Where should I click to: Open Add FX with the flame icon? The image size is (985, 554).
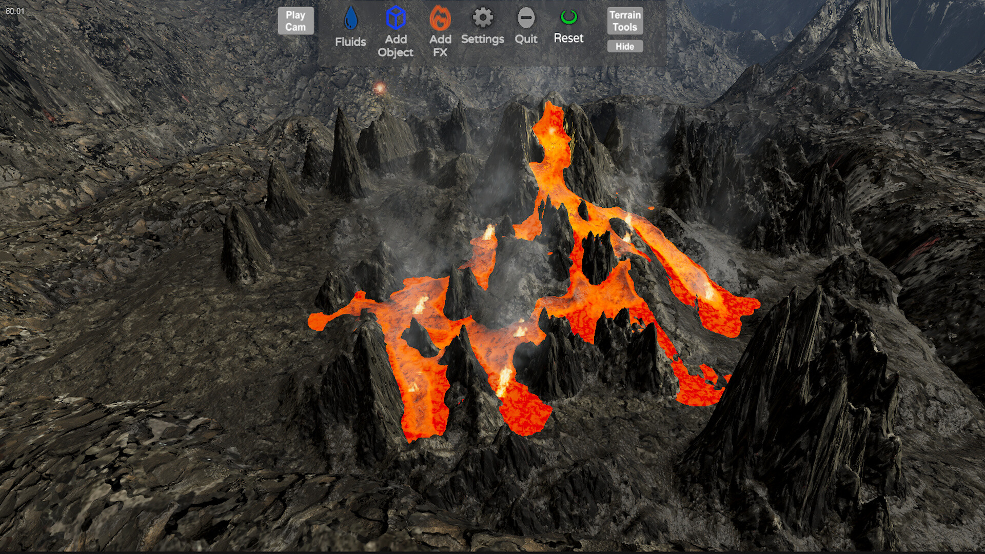pos(440,18)
